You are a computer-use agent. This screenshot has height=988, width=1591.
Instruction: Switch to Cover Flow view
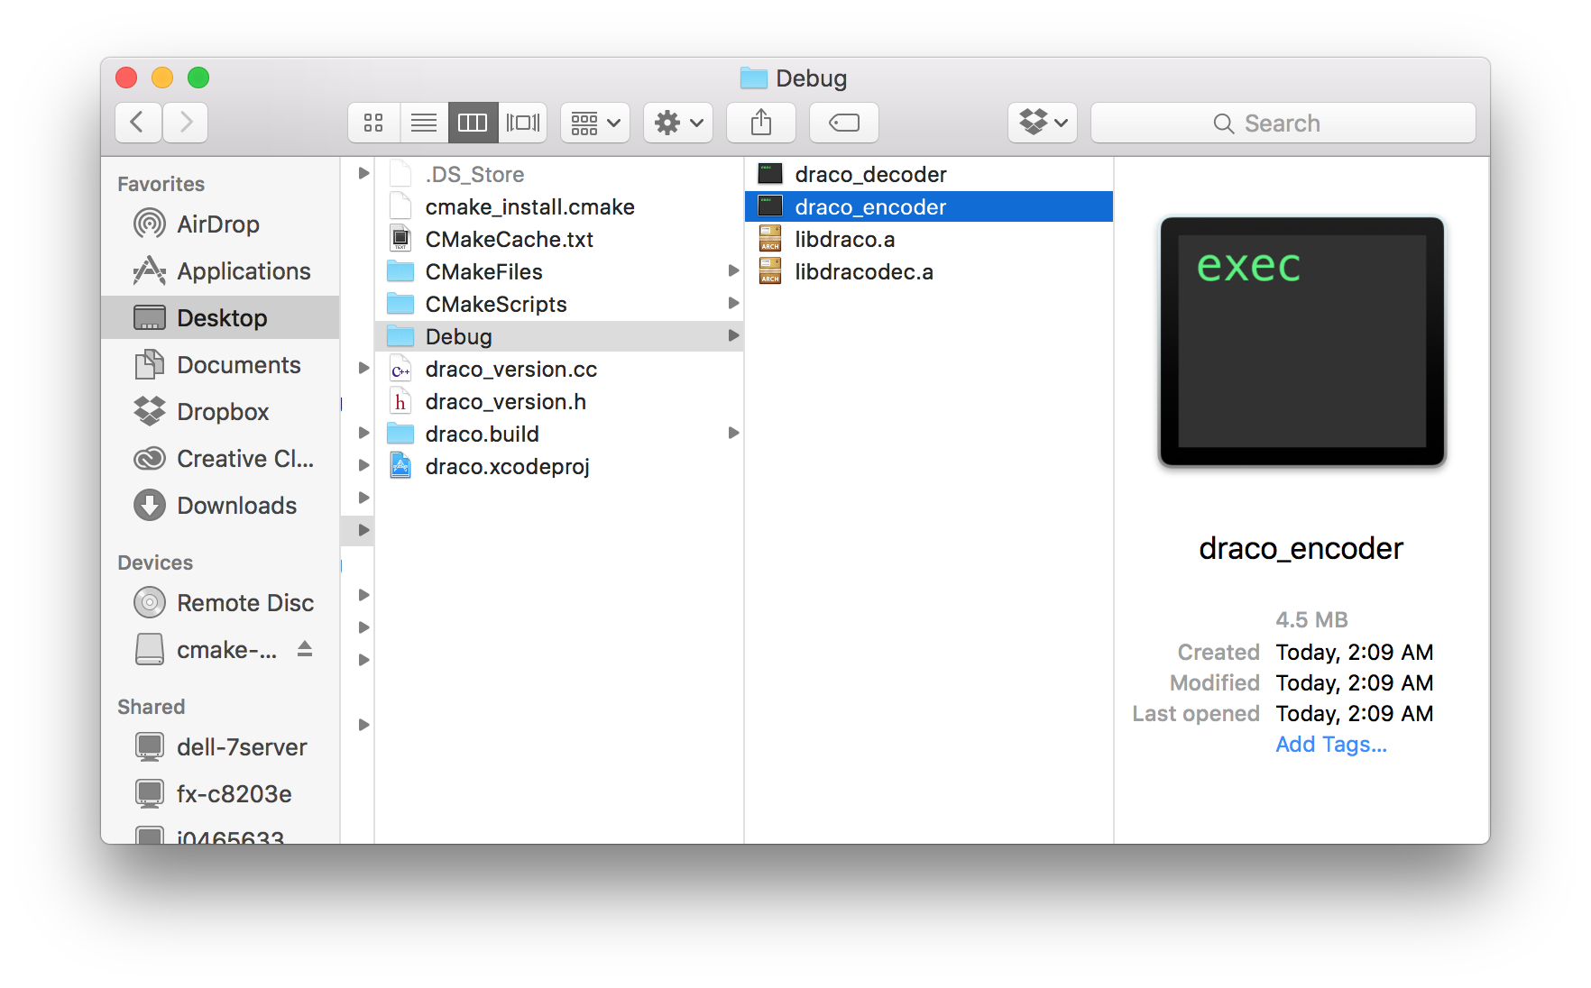coord(523,123)
